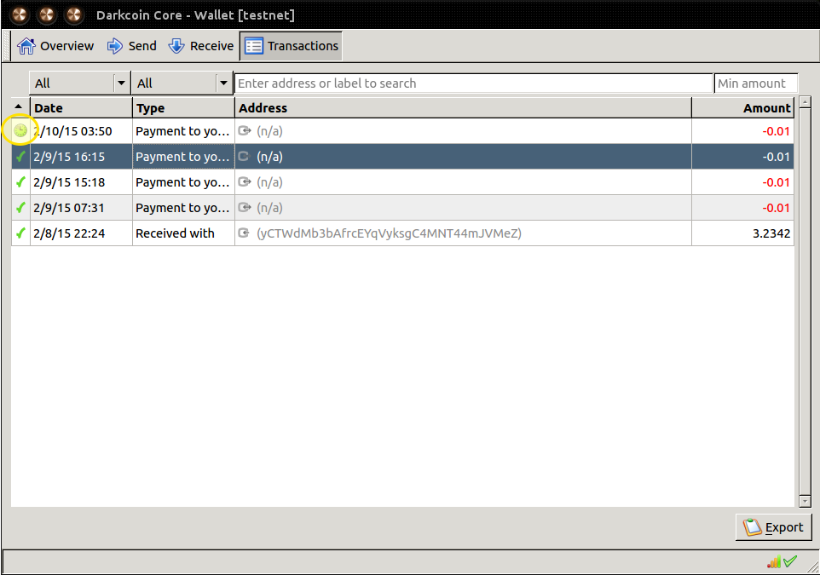This screenshot has width=820, height=575.
Task: Sort by the Address column header
Action: [x=463, y=107]
